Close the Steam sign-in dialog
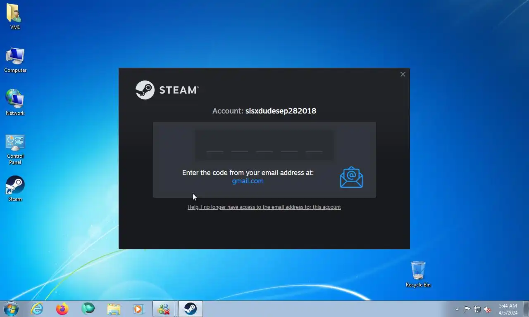529x317 pixels. [x=403, y=74]
